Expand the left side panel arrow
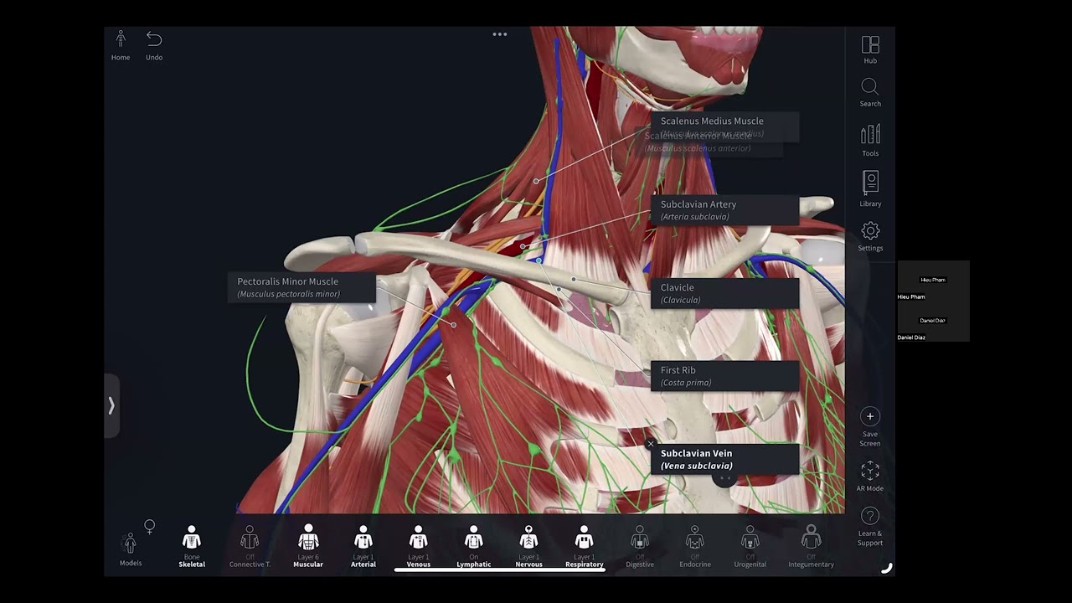This screenshot has height=603, width=1072. tap(111, 405)
